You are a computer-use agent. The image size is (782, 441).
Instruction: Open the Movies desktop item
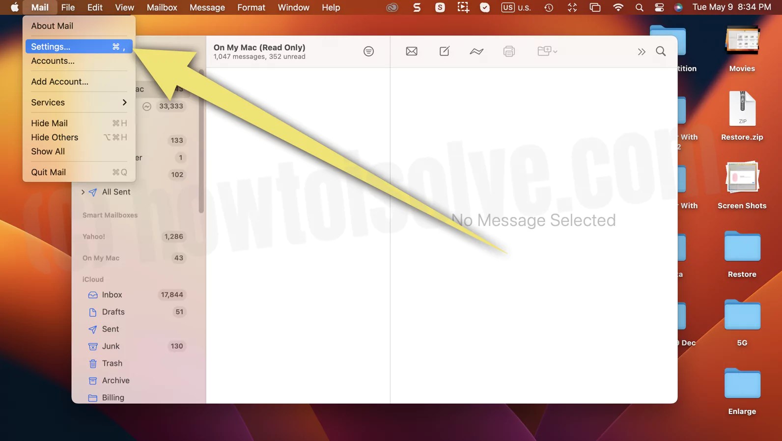[x=742, y=48]
